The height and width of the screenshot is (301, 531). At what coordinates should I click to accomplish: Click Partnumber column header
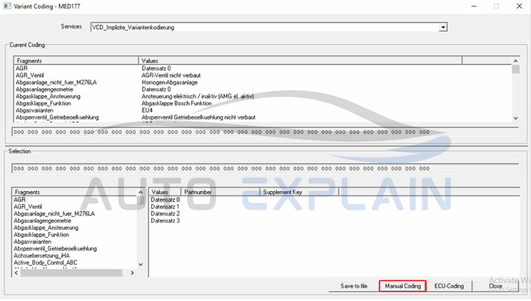(220, 192)
